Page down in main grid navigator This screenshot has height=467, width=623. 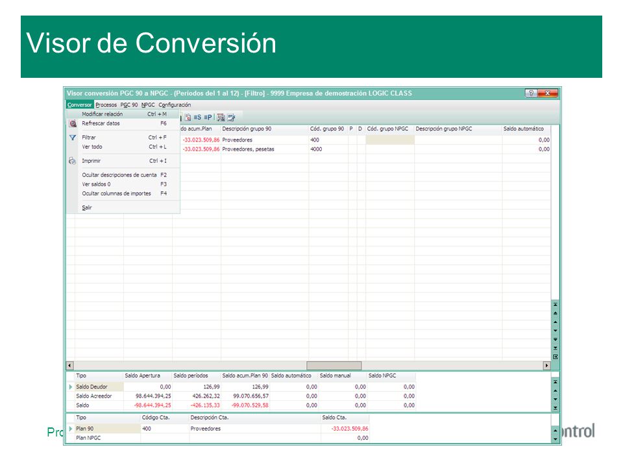pos(556,339)
